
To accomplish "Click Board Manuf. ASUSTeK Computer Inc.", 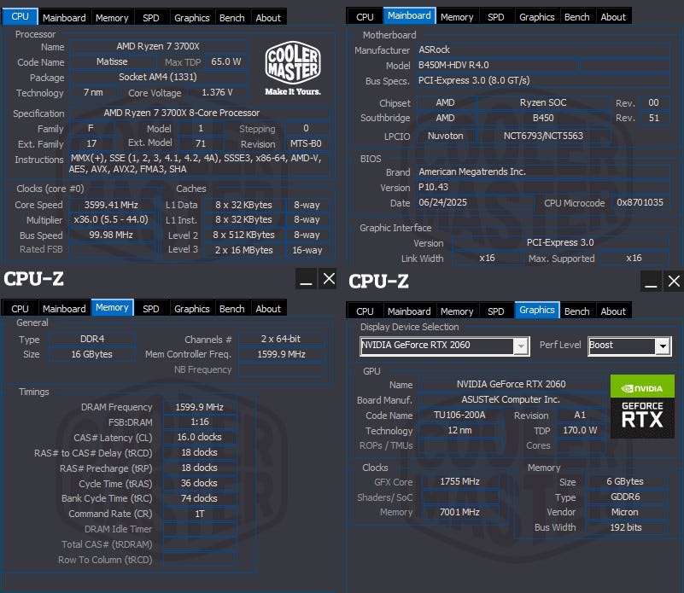I will (511, 399).
